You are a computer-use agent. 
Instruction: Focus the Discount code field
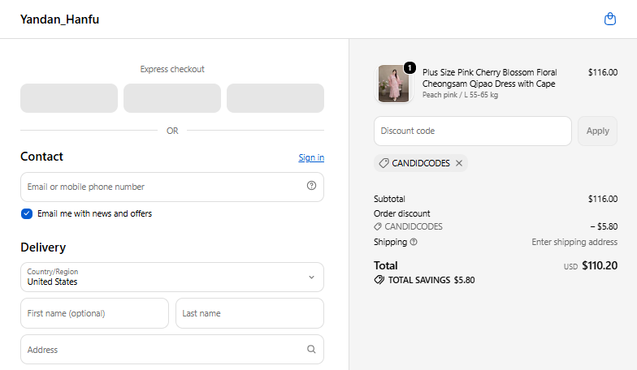(473, 131)
